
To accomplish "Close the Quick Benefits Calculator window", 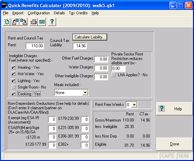I will (x=189, y=5).
